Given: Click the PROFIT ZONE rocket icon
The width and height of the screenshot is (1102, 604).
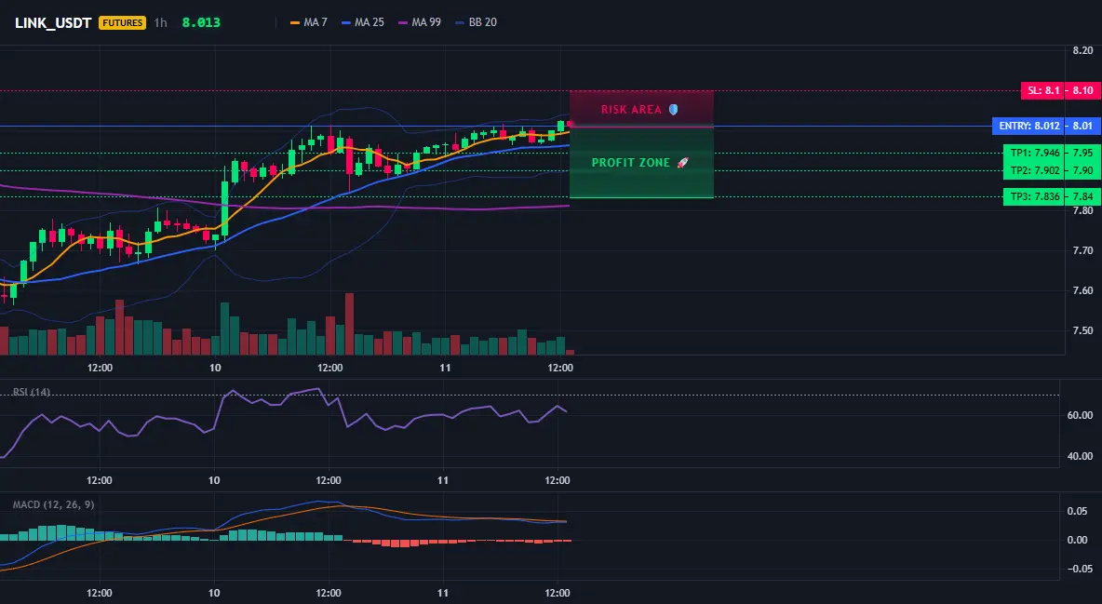Looking at the screenshot, I should tap(681, 163).
